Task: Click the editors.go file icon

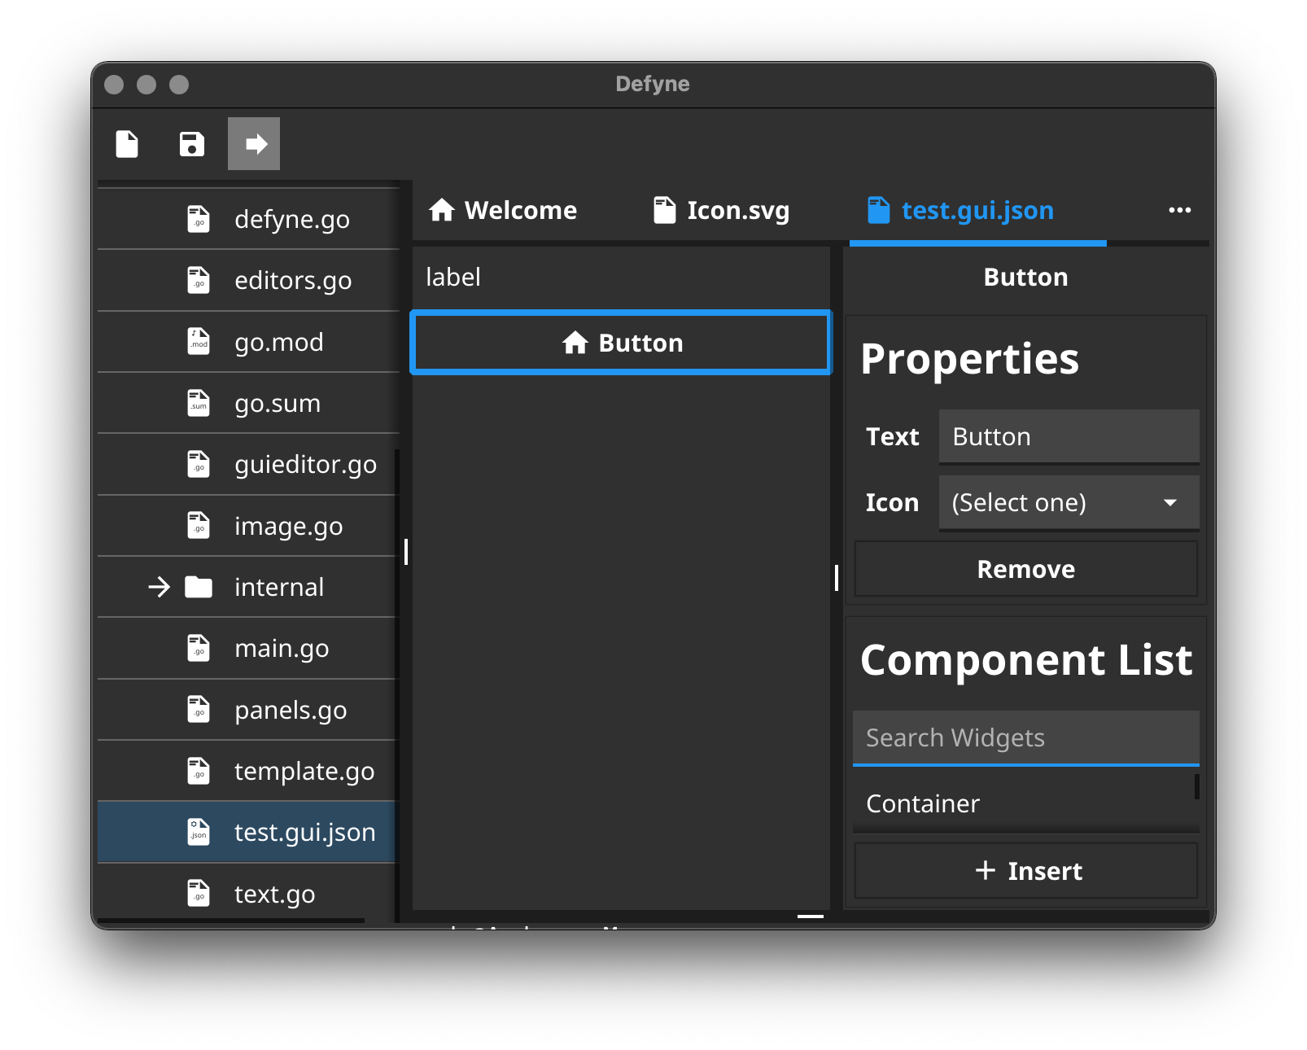Action: [199, 280]
